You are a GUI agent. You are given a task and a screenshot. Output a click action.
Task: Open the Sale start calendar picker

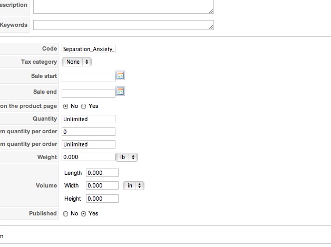pos(120,75)
